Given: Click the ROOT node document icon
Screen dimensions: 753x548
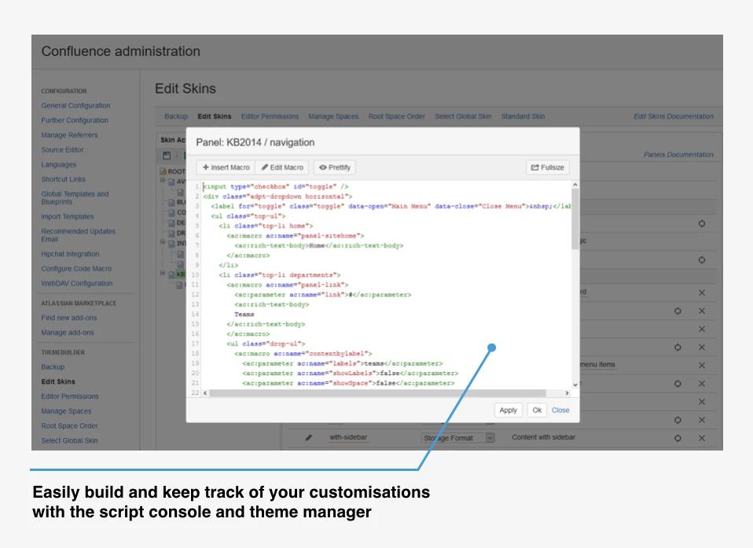Looking at the screenshot, I should (x=162, y=171).
